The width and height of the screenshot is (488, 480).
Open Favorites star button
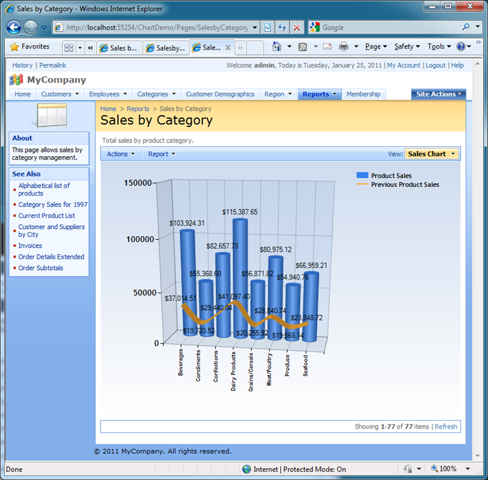(x=30, y=46)
